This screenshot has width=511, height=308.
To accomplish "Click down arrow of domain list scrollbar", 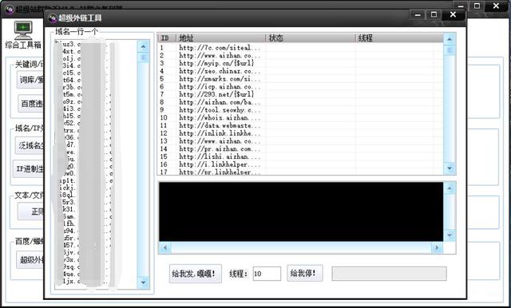I will pyautogui.click(x=143, y=282).
